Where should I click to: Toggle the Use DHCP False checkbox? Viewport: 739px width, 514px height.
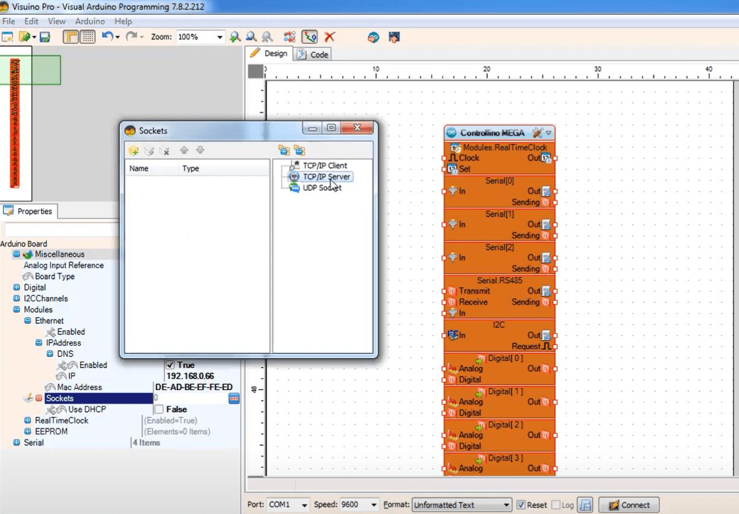coord(159,410)
